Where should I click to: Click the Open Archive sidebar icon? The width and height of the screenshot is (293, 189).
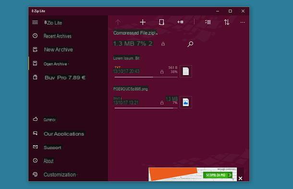coord(35,63)
